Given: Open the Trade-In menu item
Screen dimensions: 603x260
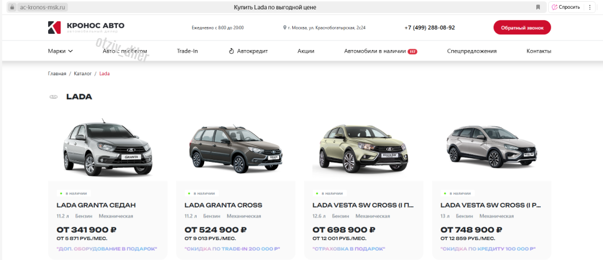Looking at the screenshot, I should point(187,51).
